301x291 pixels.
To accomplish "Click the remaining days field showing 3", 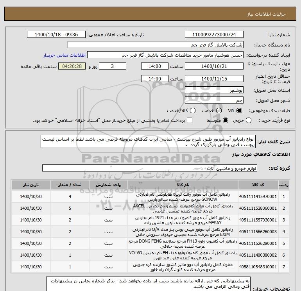I will coord(113,66).
